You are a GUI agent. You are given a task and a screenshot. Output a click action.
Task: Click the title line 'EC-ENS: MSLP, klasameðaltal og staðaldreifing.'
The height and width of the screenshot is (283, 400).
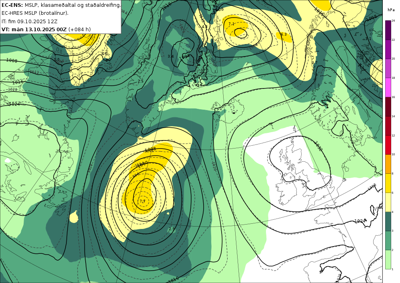pyautogui.click(x=61, y=5)
